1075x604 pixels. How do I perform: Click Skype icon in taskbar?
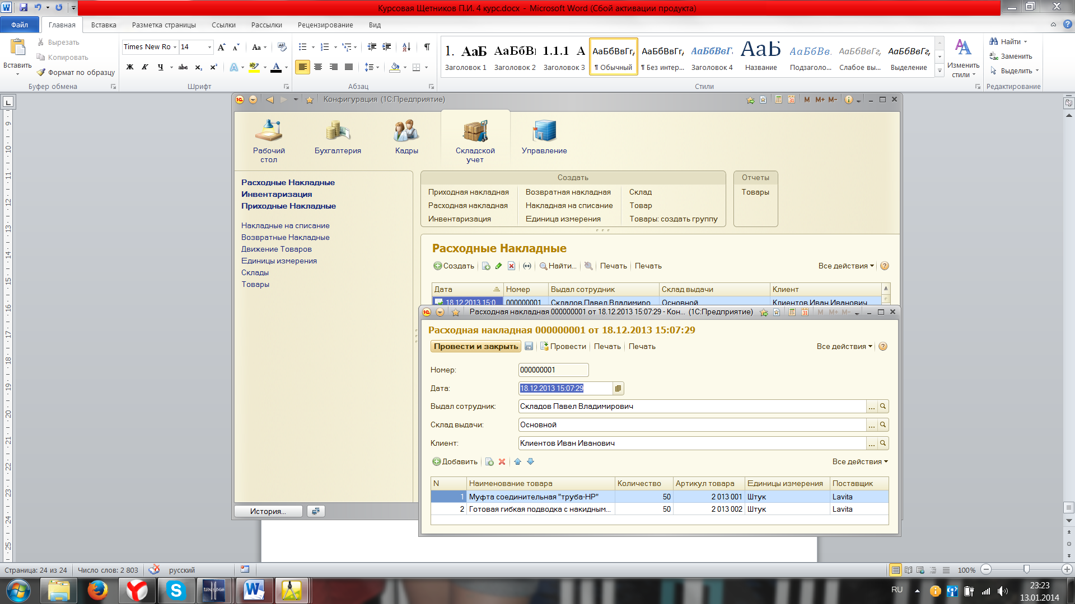click(176, 591)
